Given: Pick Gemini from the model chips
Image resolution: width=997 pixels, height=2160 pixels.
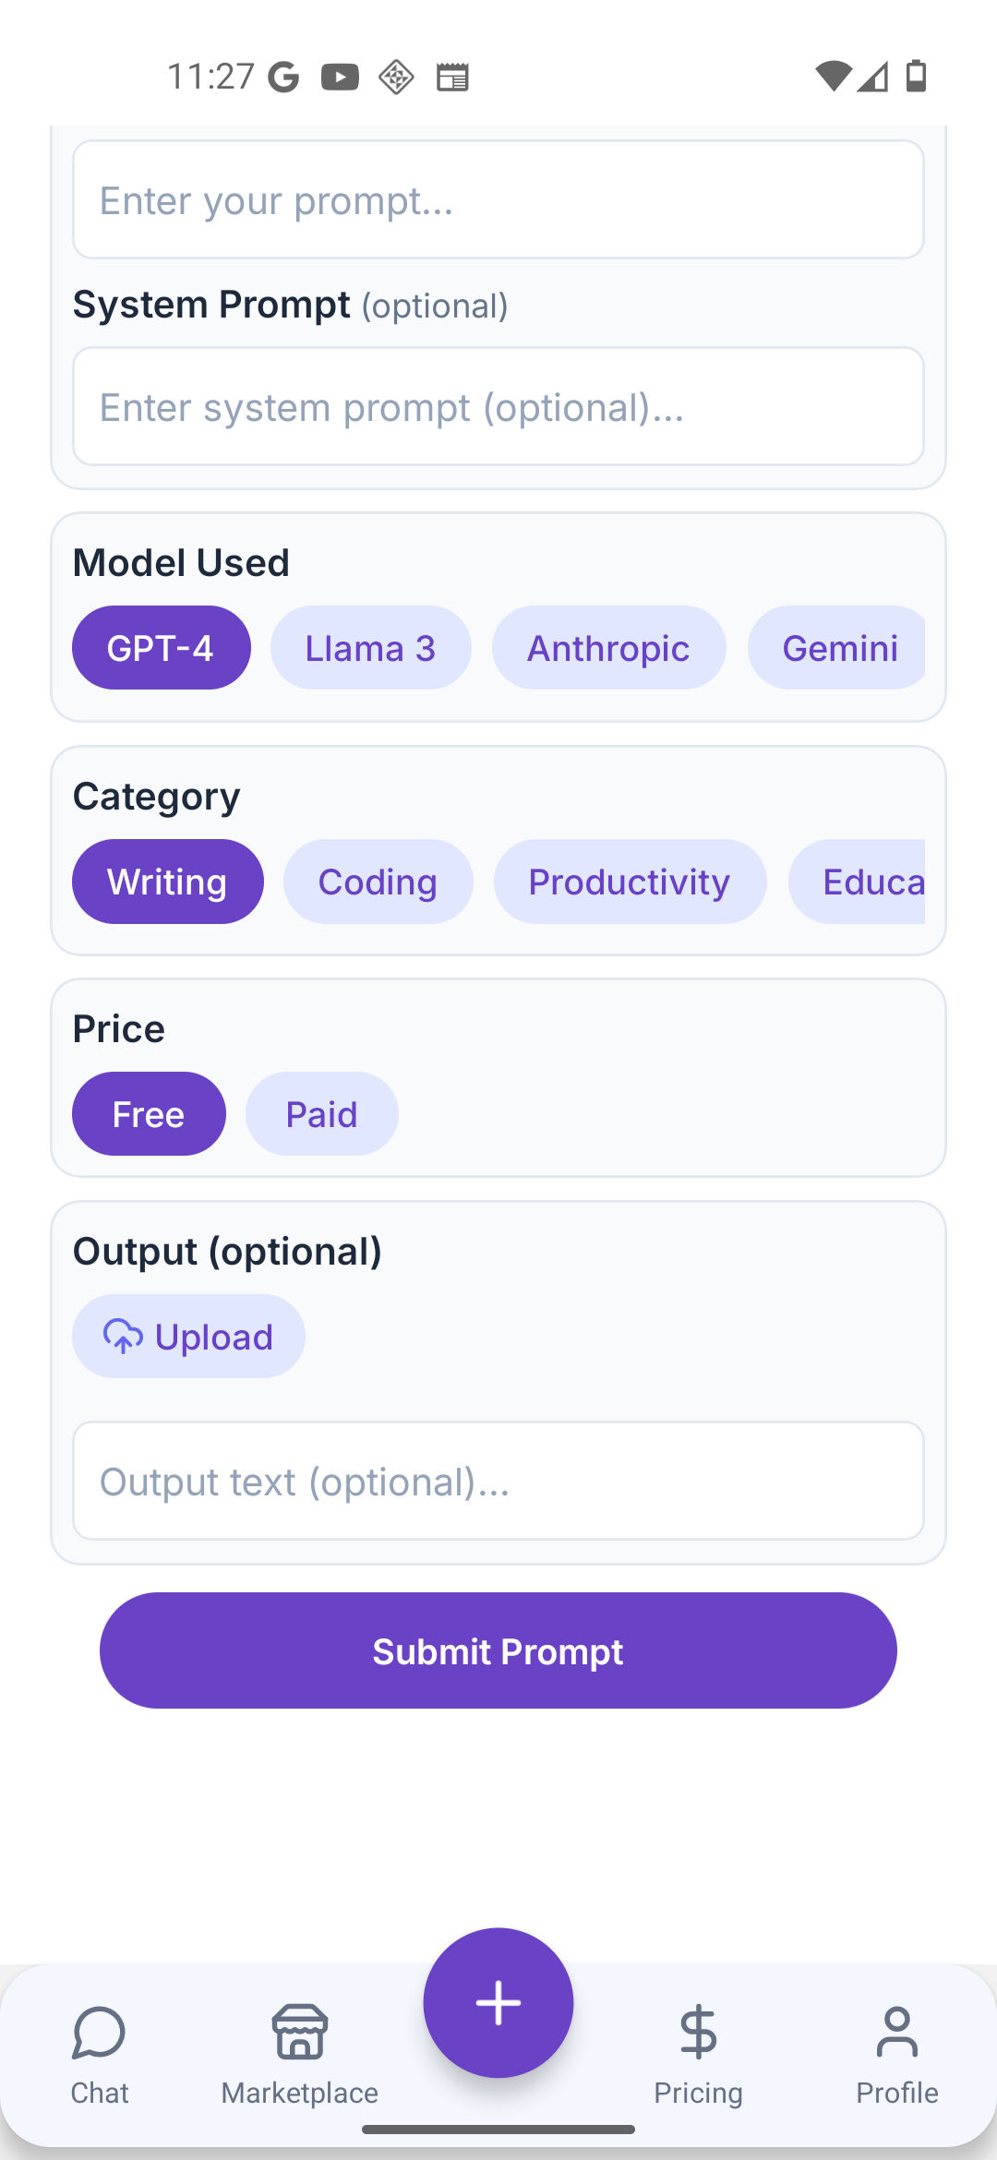Looking at the screenshot, I should (x=838, y=648).
